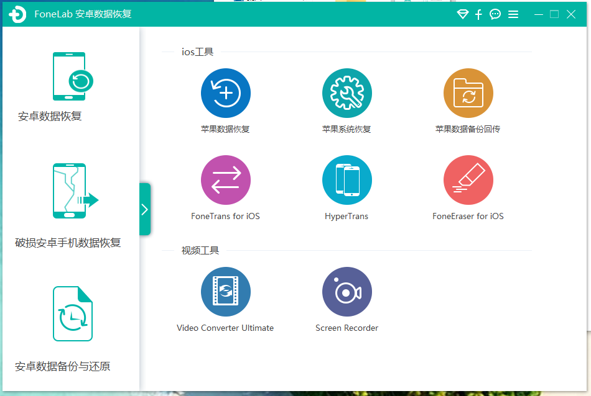Collapse the side panel using arrow tab
This screenshot has height=396, width=591.
click(x=145, y=209)
